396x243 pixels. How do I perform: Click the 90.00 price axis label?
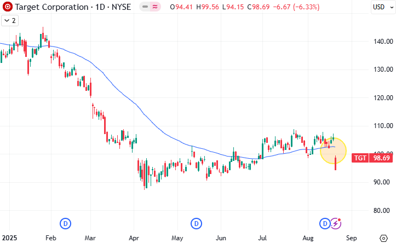pyautogui.click(x=382, y=182)
